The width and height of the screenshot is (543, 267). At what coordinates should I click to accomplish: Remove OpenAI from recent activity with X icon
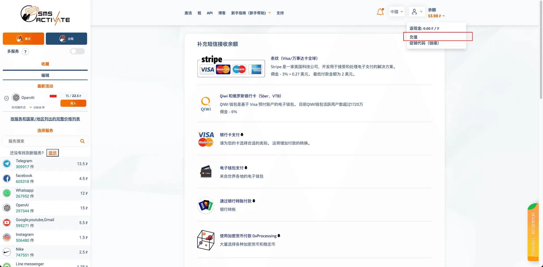(7, 98)
